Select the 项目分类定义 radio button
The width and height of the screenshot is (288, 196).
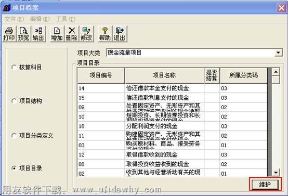click(x=14, y=136)
